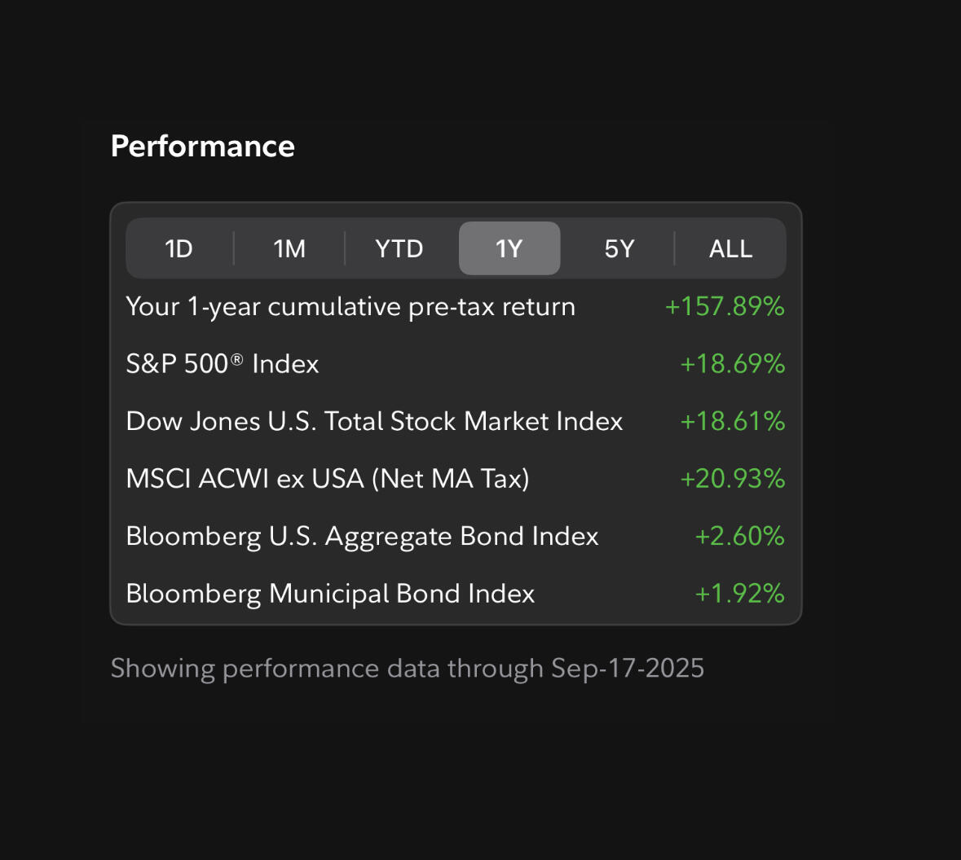This screenshot has height=860, width=961.
Task: Show YTD performance
Action: point(399,248)
